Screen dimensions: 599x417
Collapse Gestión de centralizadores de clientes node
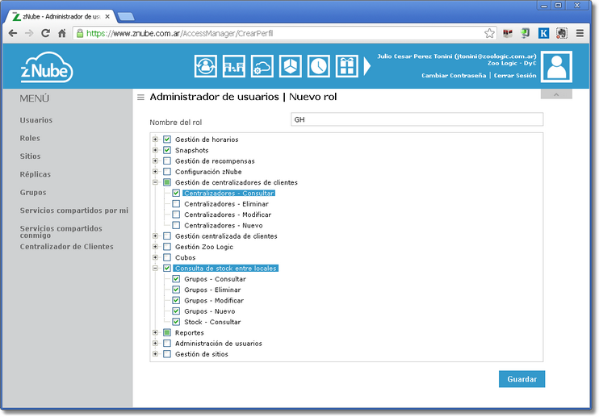click(x=155, y=182)
